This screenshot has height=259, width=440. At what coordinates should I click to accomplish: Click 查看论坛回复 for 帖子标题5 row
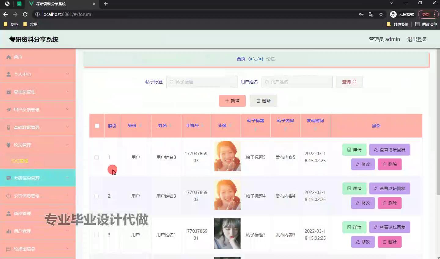(x=390, y=150)
